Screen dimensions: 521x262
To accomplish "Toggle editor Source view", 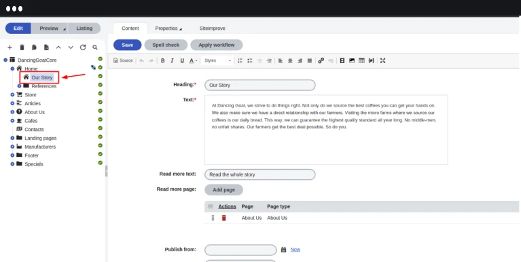I will pos(123,60).
